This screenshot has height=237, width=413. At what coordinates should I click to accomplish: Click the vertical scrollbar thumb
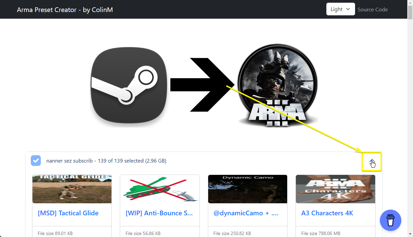pyautogui.click(x=410, y=13)
